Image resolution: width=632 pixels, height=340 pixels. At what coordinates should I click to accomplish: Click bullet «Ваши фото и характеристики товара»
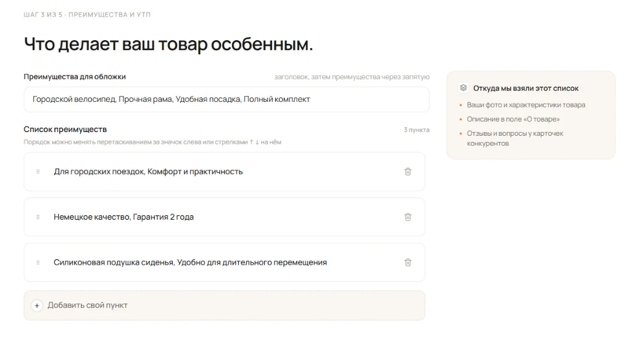click(526, 105)
